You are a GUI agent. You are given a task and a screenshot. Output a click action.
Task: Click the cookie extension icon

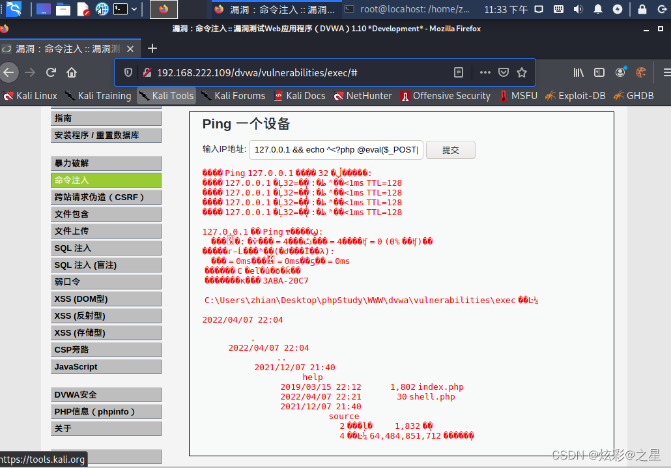pos(640,72)
